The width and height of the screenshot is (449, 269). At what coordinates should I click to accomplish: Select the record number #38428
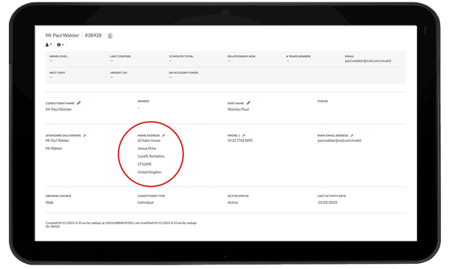coord(93,35)
